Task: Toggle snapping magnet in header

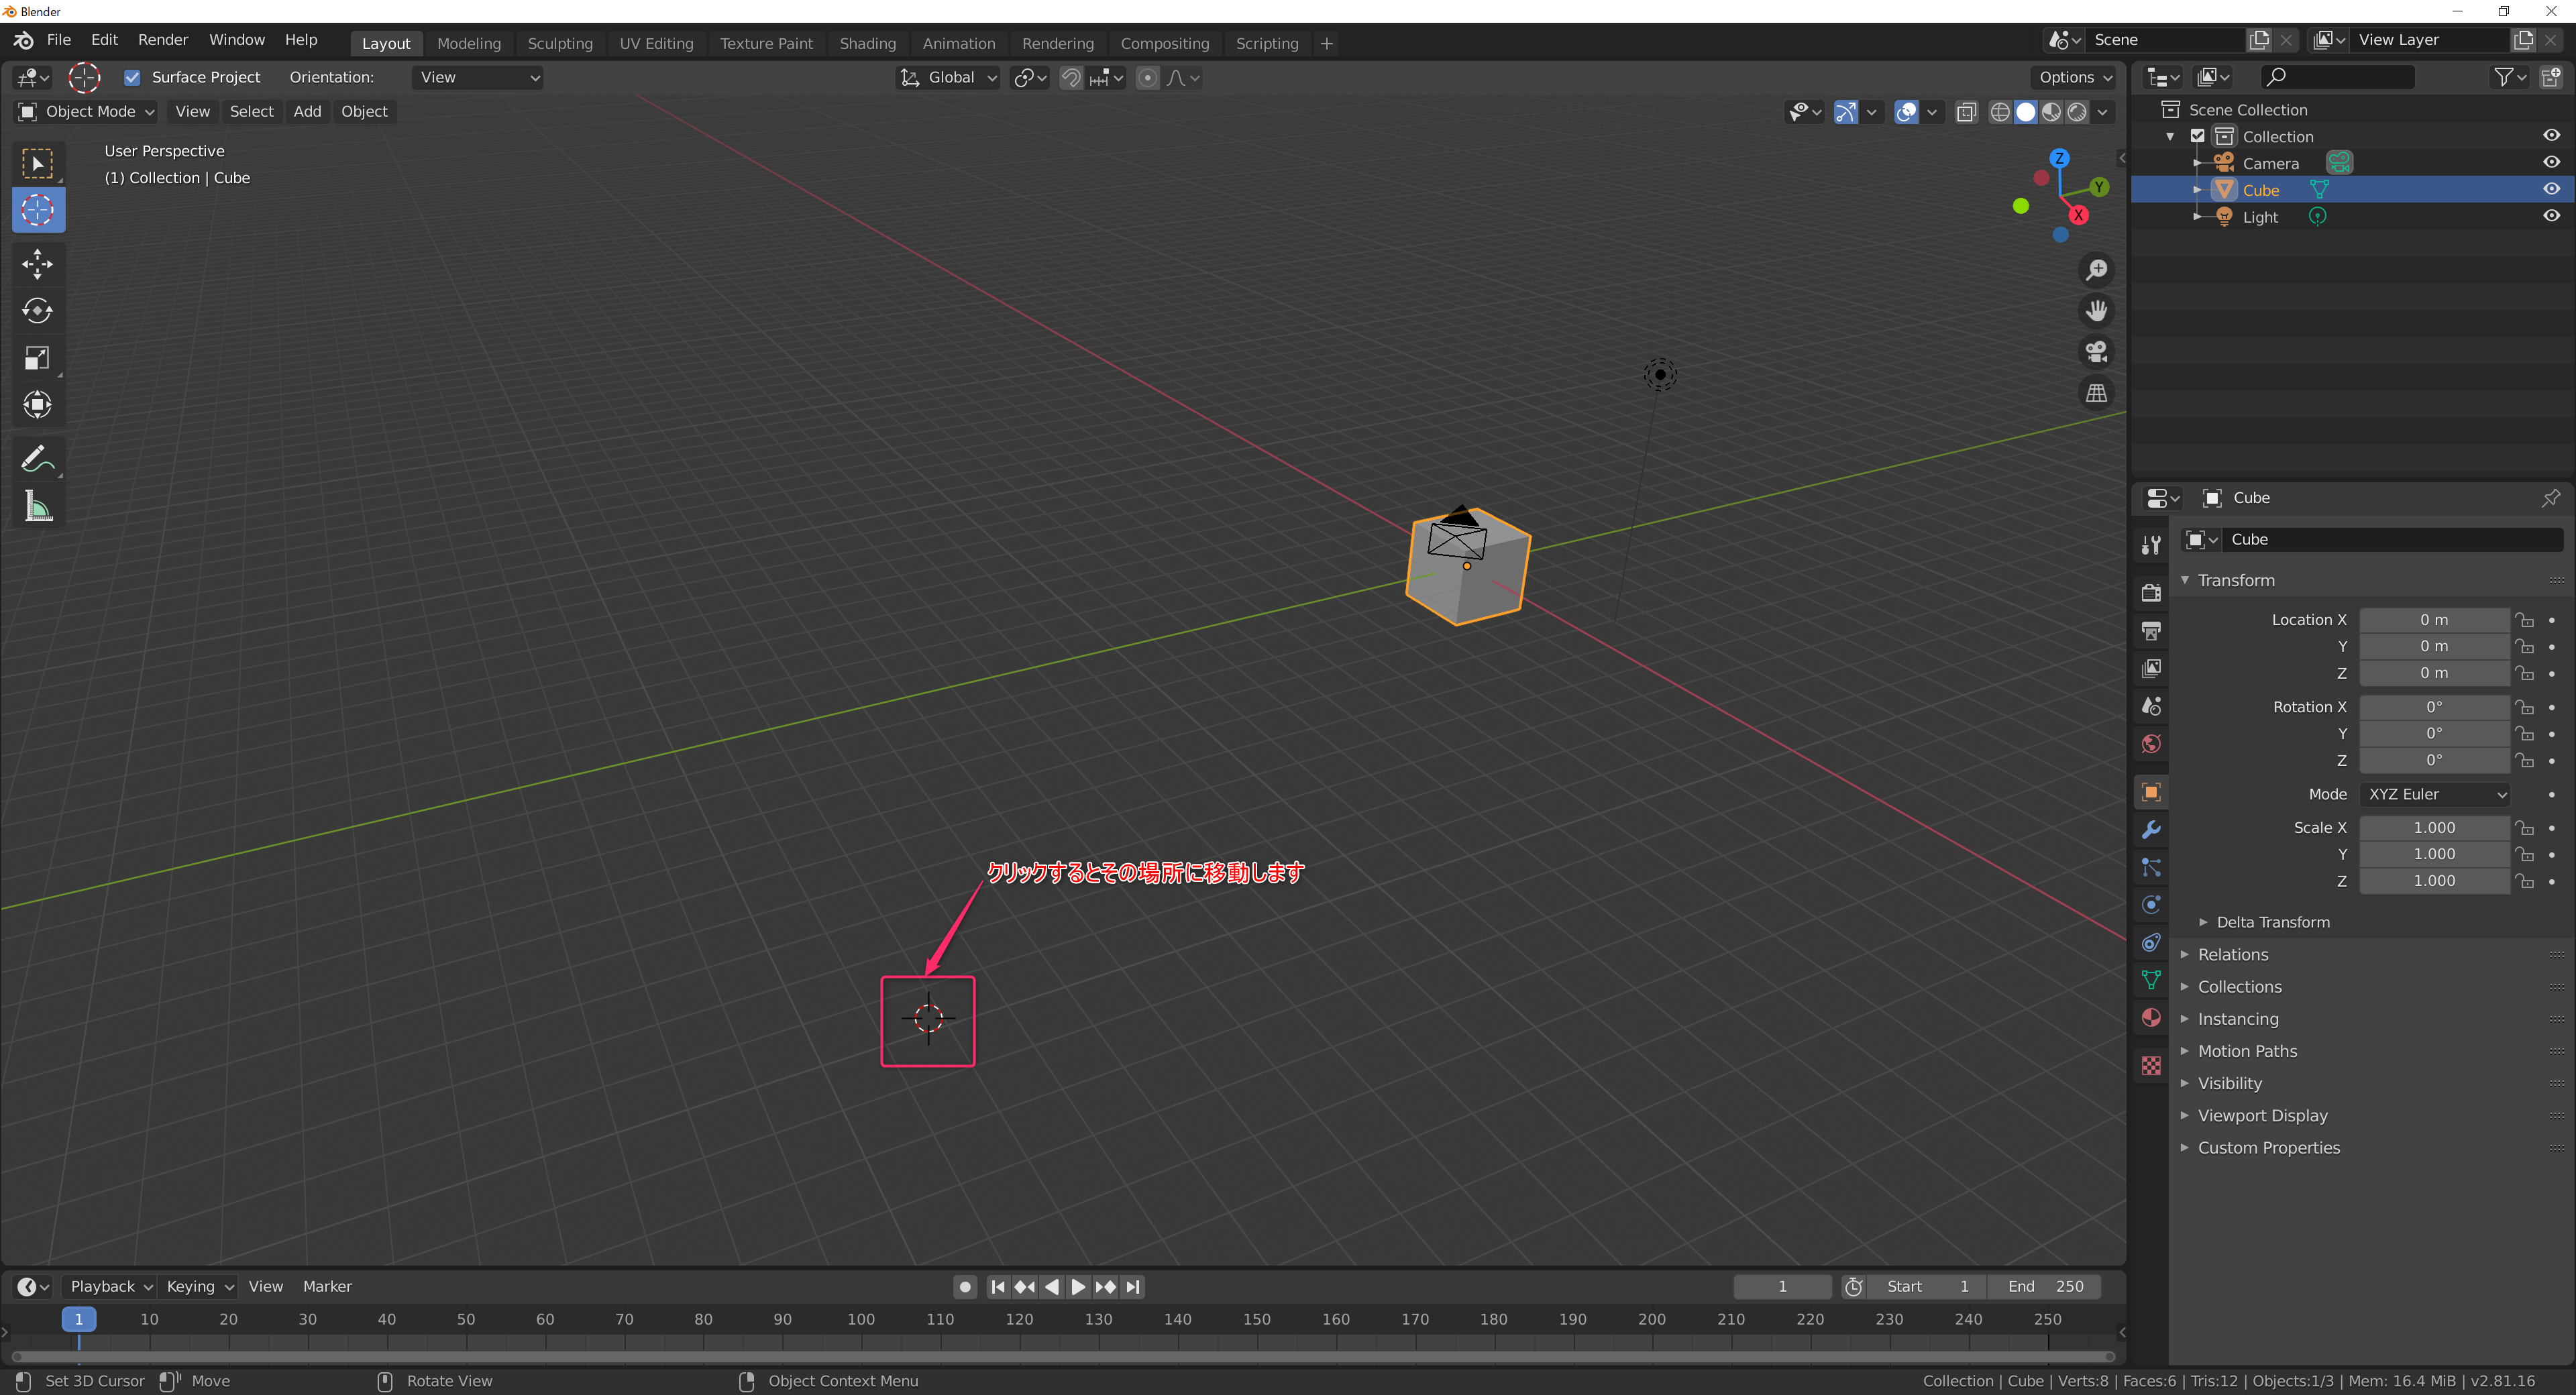Action: [x=1070, y=78]
